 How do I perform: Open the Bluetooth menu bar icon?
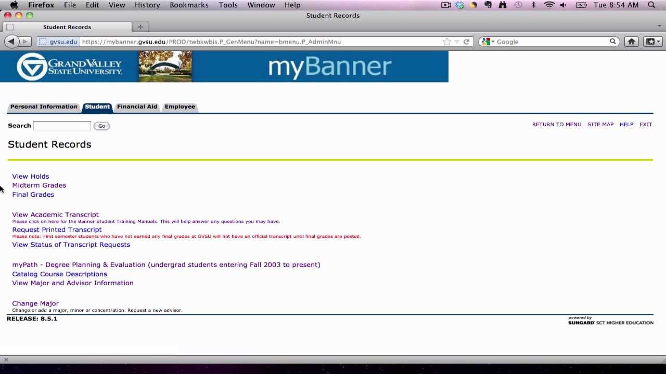click(533, 5)
